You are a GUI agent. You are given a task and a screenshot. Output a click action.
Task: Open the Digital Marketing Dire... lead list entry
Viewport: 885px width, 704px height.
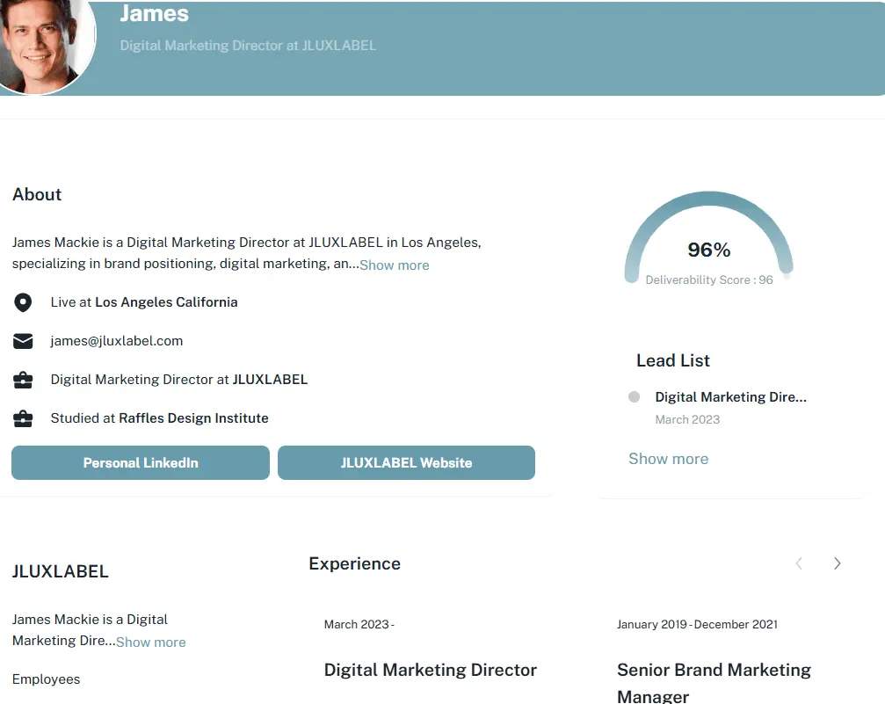[x=731, y=397]
